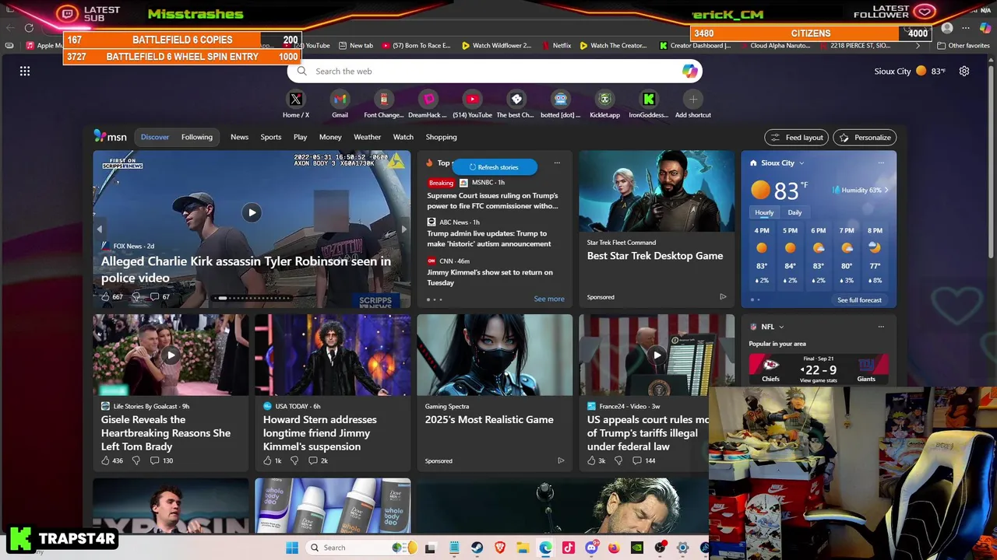
Task: Open The best Ch... shortcut
Action: [x=516, y=100]
